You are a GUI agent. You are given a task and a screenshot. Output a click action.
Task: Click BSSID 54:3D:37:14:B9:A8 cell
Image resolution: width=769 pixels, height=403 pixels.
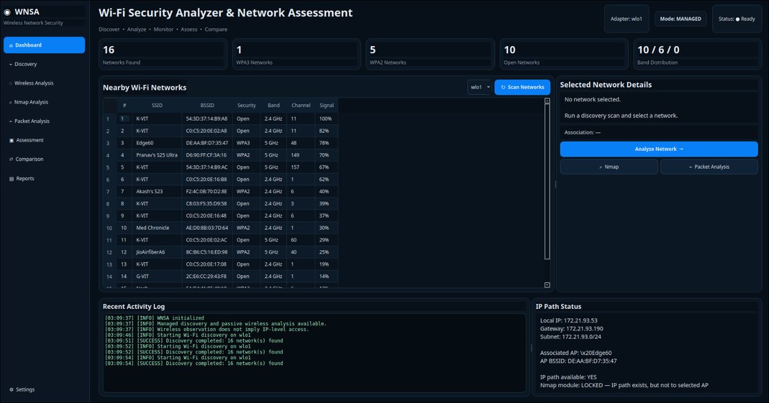click(x=207, y=119)
